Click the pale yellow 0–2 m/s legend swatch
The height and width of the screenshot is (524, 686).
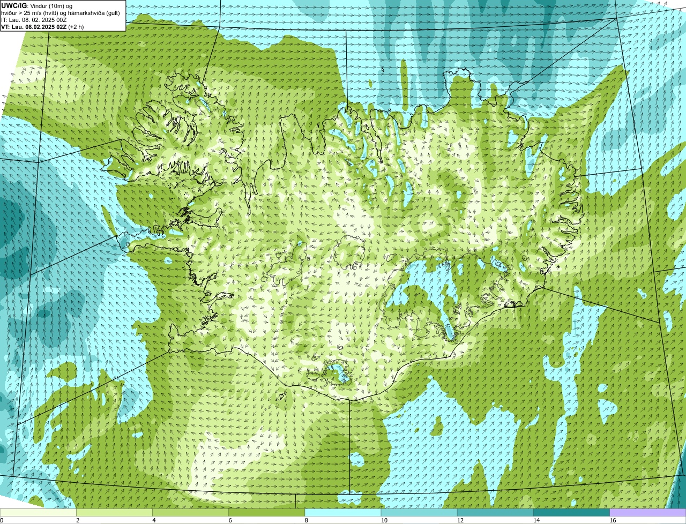[38, 512]
